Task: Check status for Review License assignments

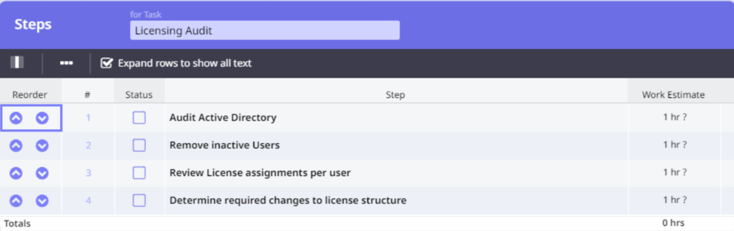Action: pyautogui.click(x=139, y=173)
